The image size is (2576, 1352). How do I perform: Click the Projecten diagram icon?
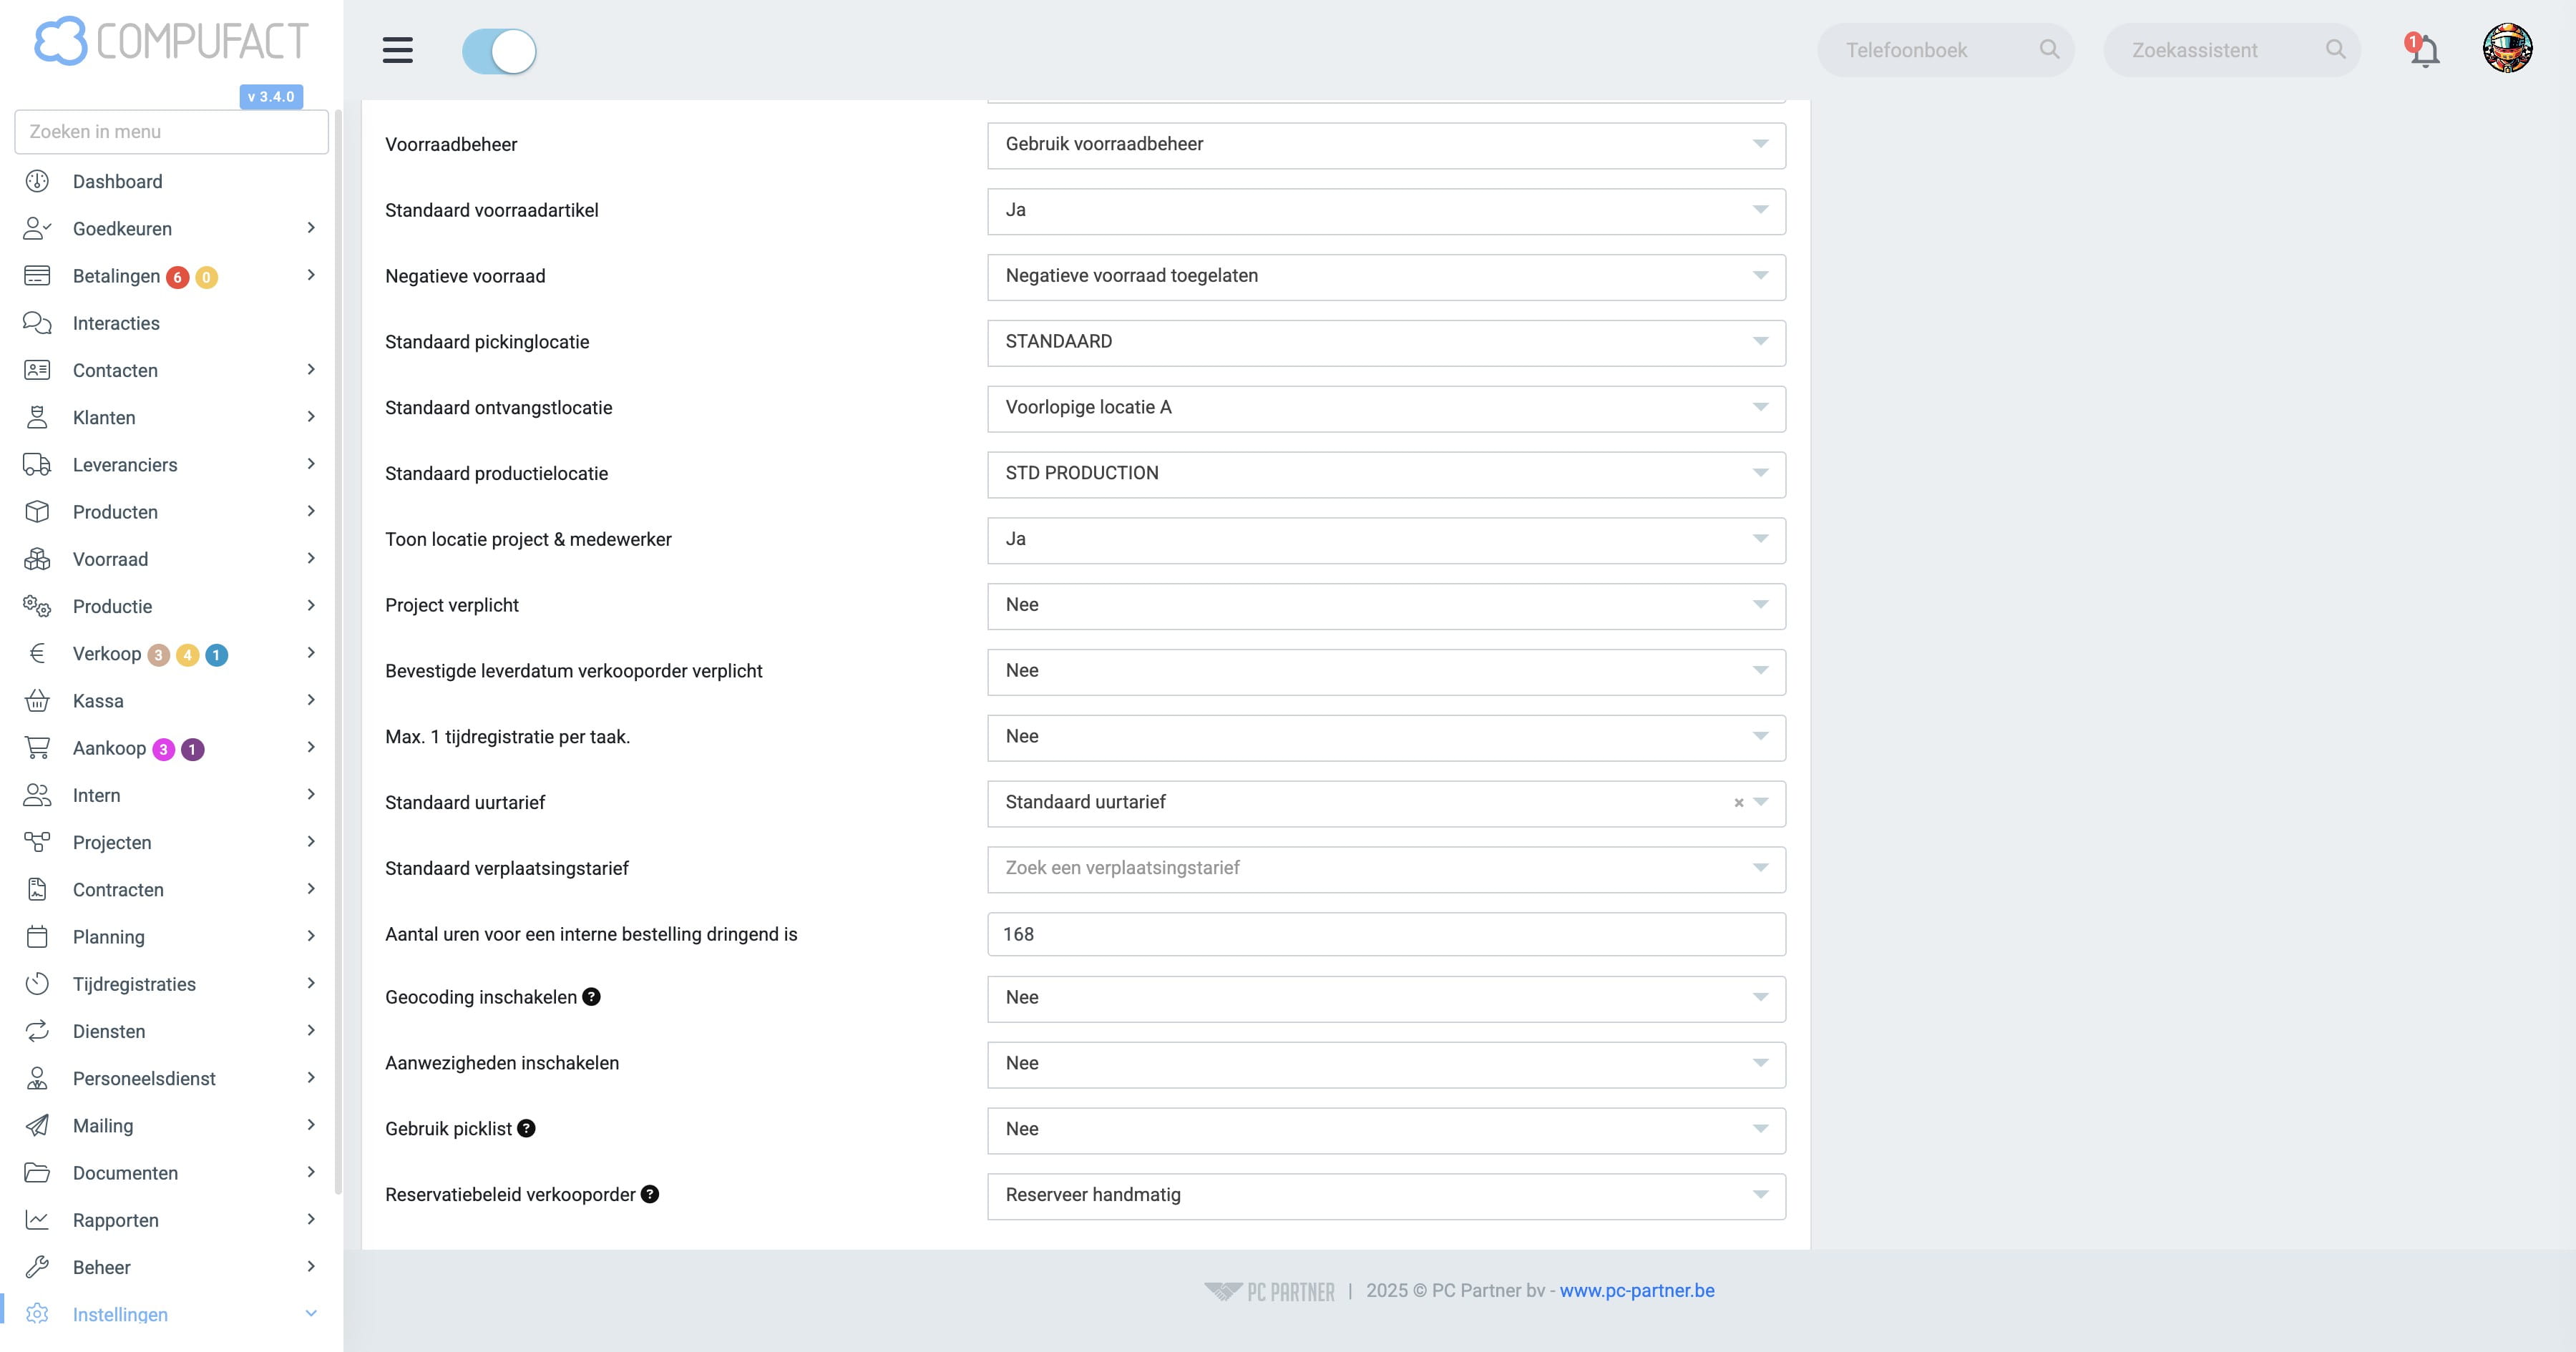coord(37,843)
